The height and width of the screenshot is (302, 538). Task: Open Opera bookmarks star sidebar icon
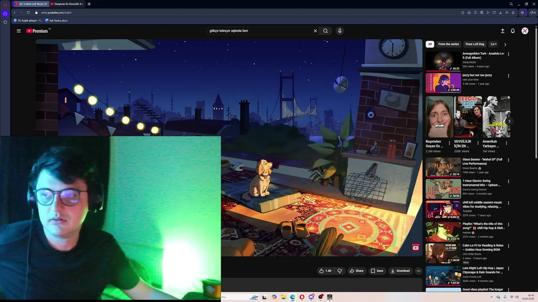tap(5, 22)
